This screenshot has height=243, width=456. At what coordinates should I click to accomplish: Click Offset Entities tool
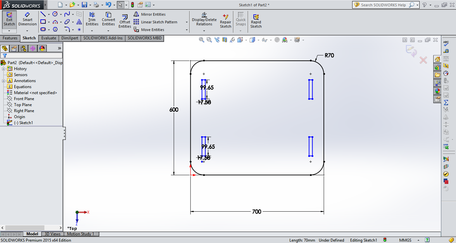(x=125, y=21)
